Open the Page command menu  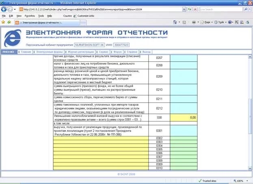click(206, 22)
